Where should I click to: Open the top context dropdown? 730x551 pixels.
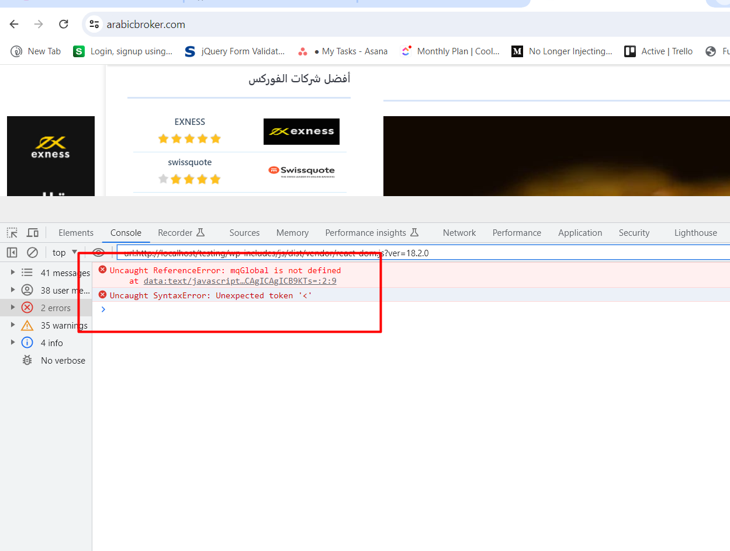[x=65, y=252]
